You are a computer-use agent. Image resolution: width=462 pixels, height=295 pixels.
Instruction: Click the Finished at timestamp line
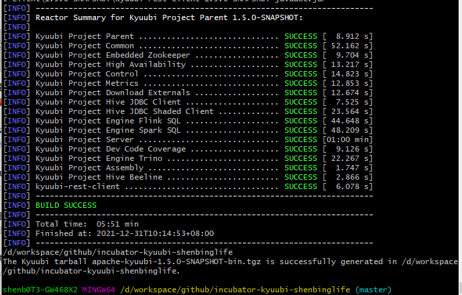coord(125,234)
